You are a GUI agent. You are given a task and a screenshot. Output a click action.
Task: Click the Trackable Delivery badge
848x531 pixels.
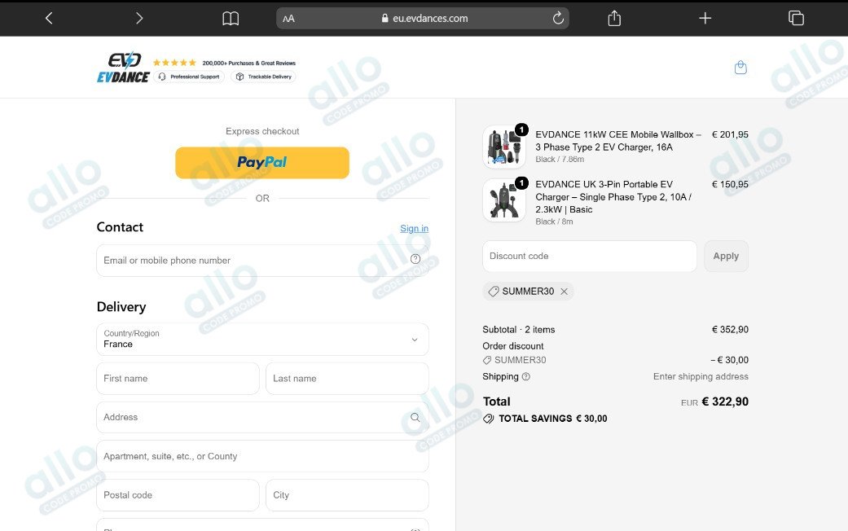[x=263, y=77]
